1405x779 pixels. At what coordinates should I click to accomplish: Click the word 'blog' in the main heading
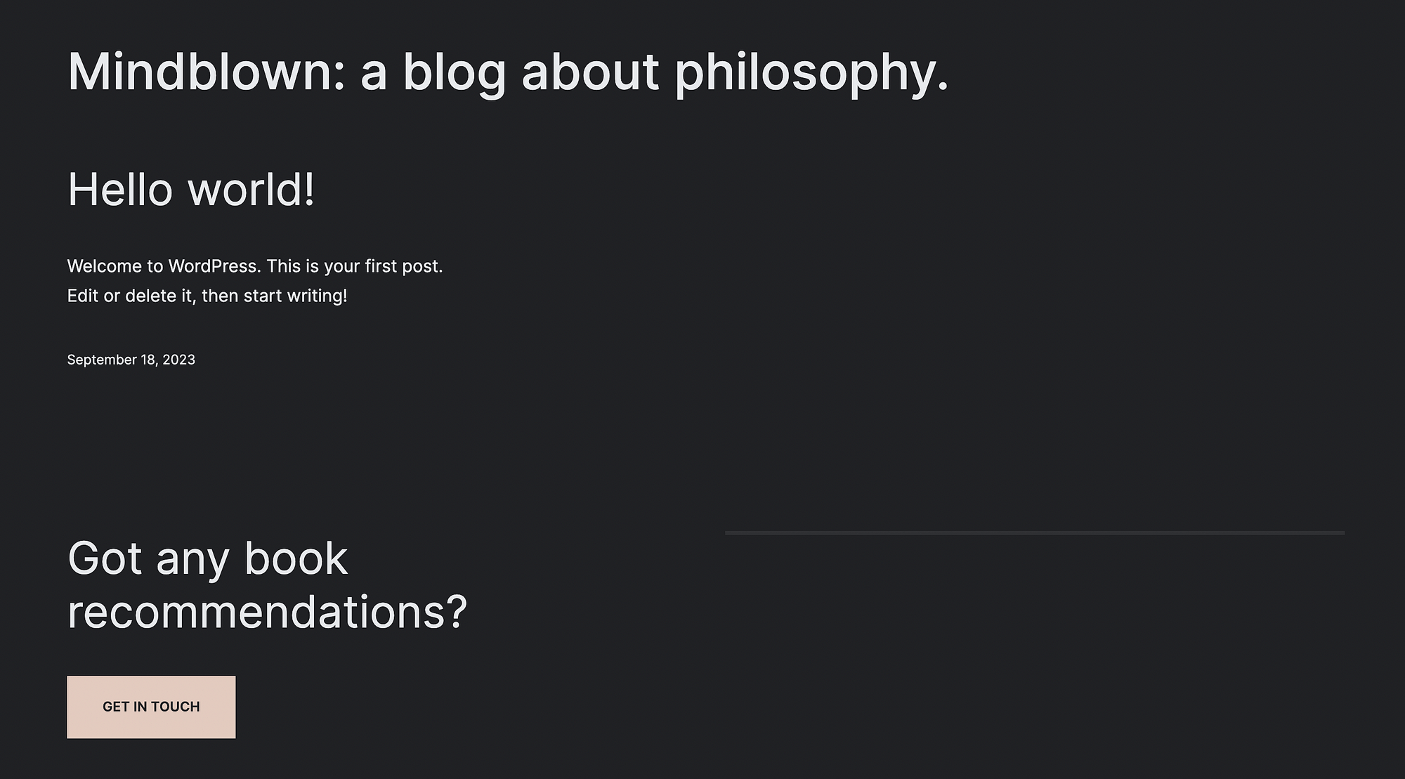[x=454, y=72]
